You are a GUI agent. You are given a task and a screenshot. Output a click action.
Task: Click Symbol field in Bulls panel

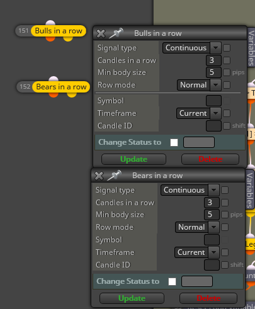(x=213, y=101)
